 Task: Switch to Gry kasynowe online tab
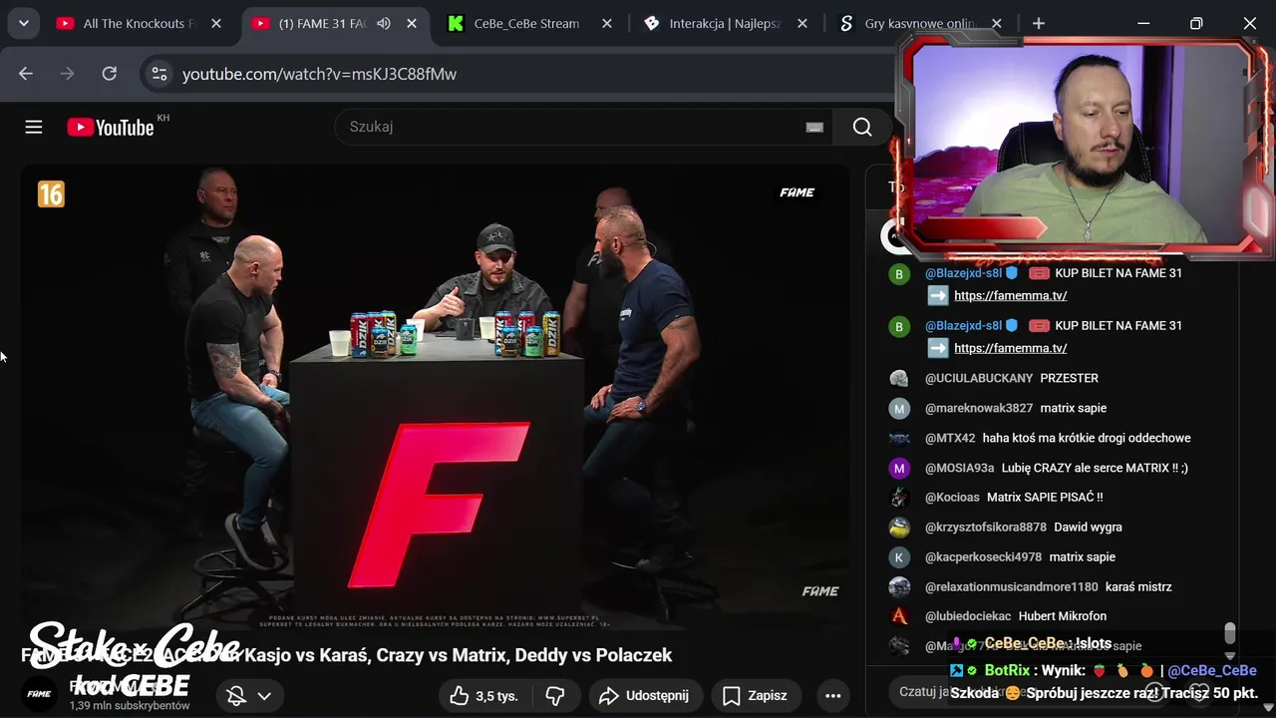(918, 23)
